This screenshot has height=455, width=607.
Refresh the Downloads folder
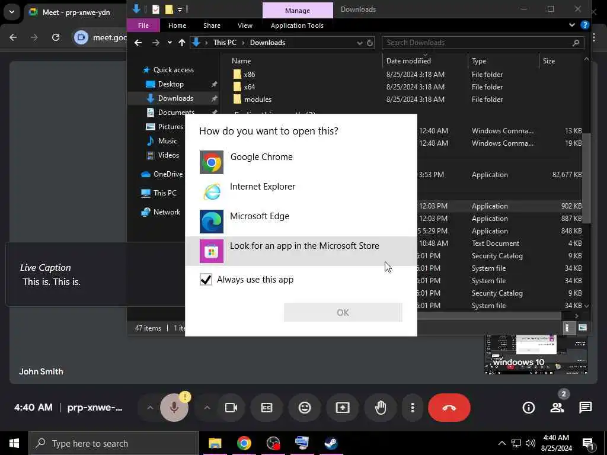tap(370, 43)
